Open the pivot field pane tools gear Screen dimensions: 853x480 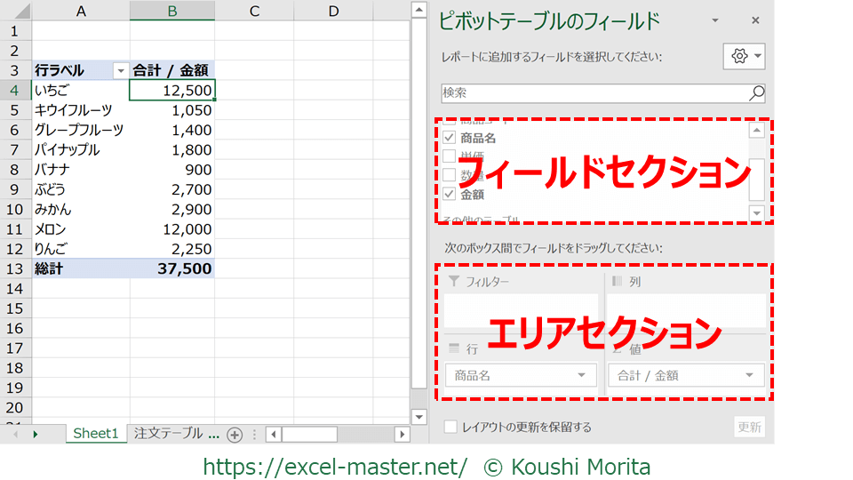pos(745,57)
